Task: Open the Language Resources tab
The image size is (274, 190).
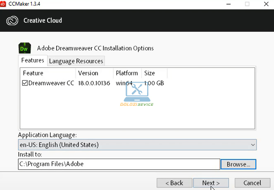Action: pos(76,61)
